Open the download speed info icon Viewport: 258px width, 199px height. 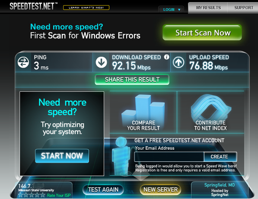166,57
